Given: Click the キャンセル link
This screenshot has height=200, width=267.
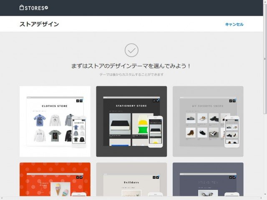Looking at the screenshot, I should pos(234,24).
